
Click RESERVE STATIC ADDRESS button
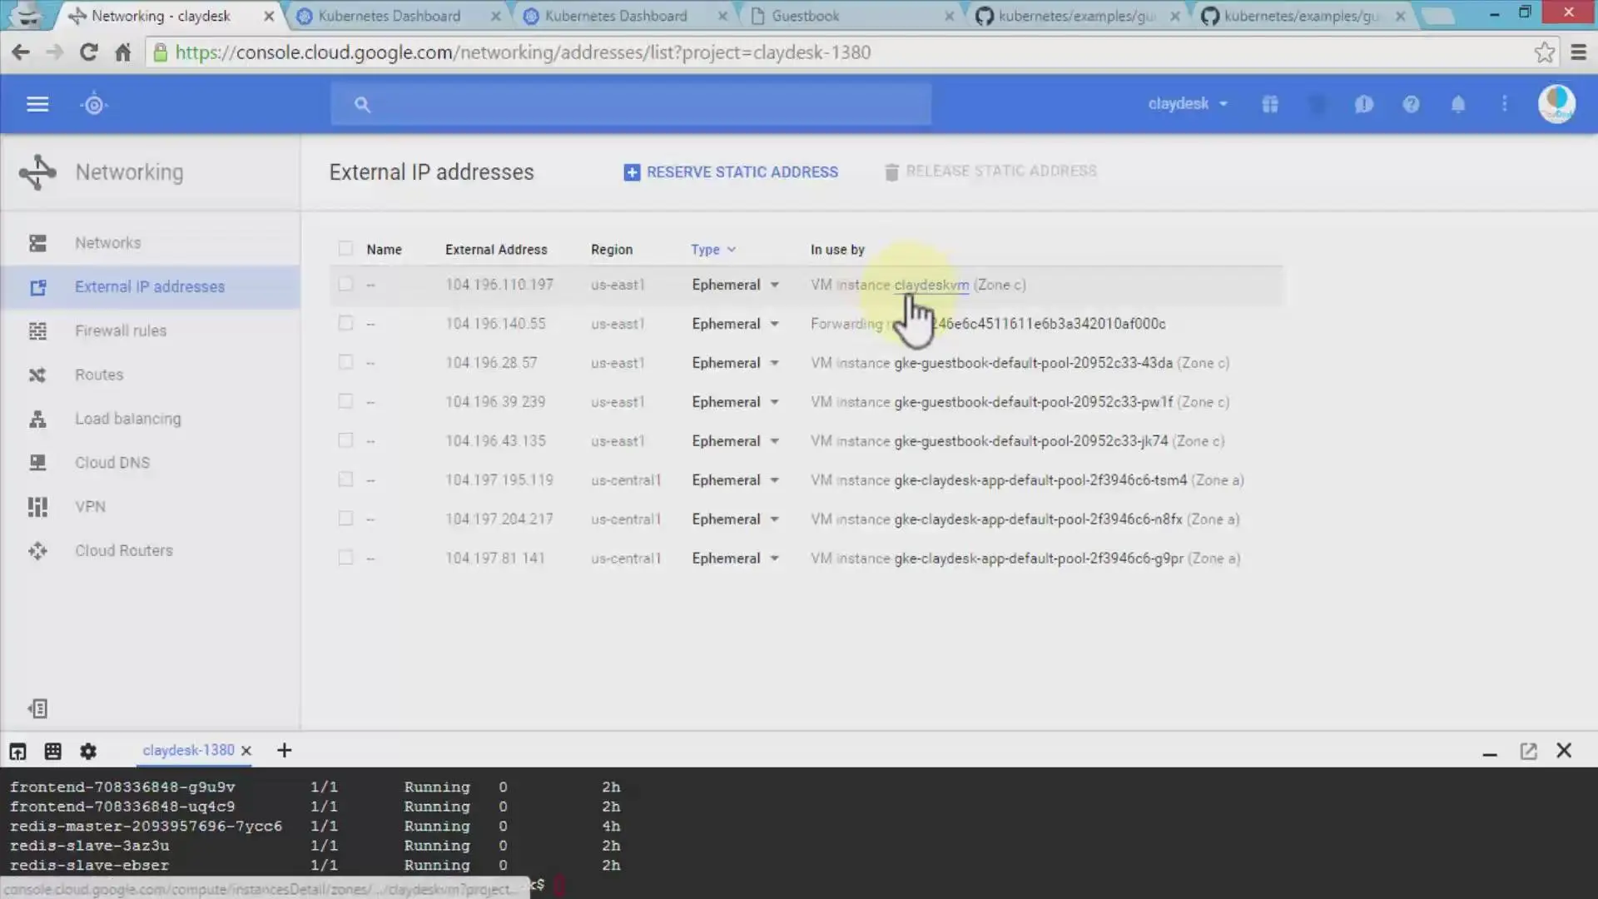tap(731, 172)
